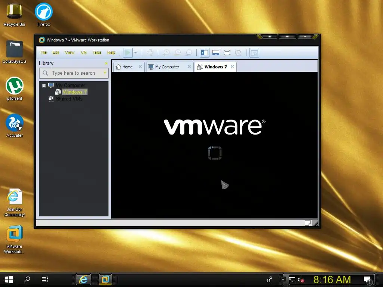The image size is (383, 287).
Task: Toggle the library sidebar view icon
Action: 205,52
